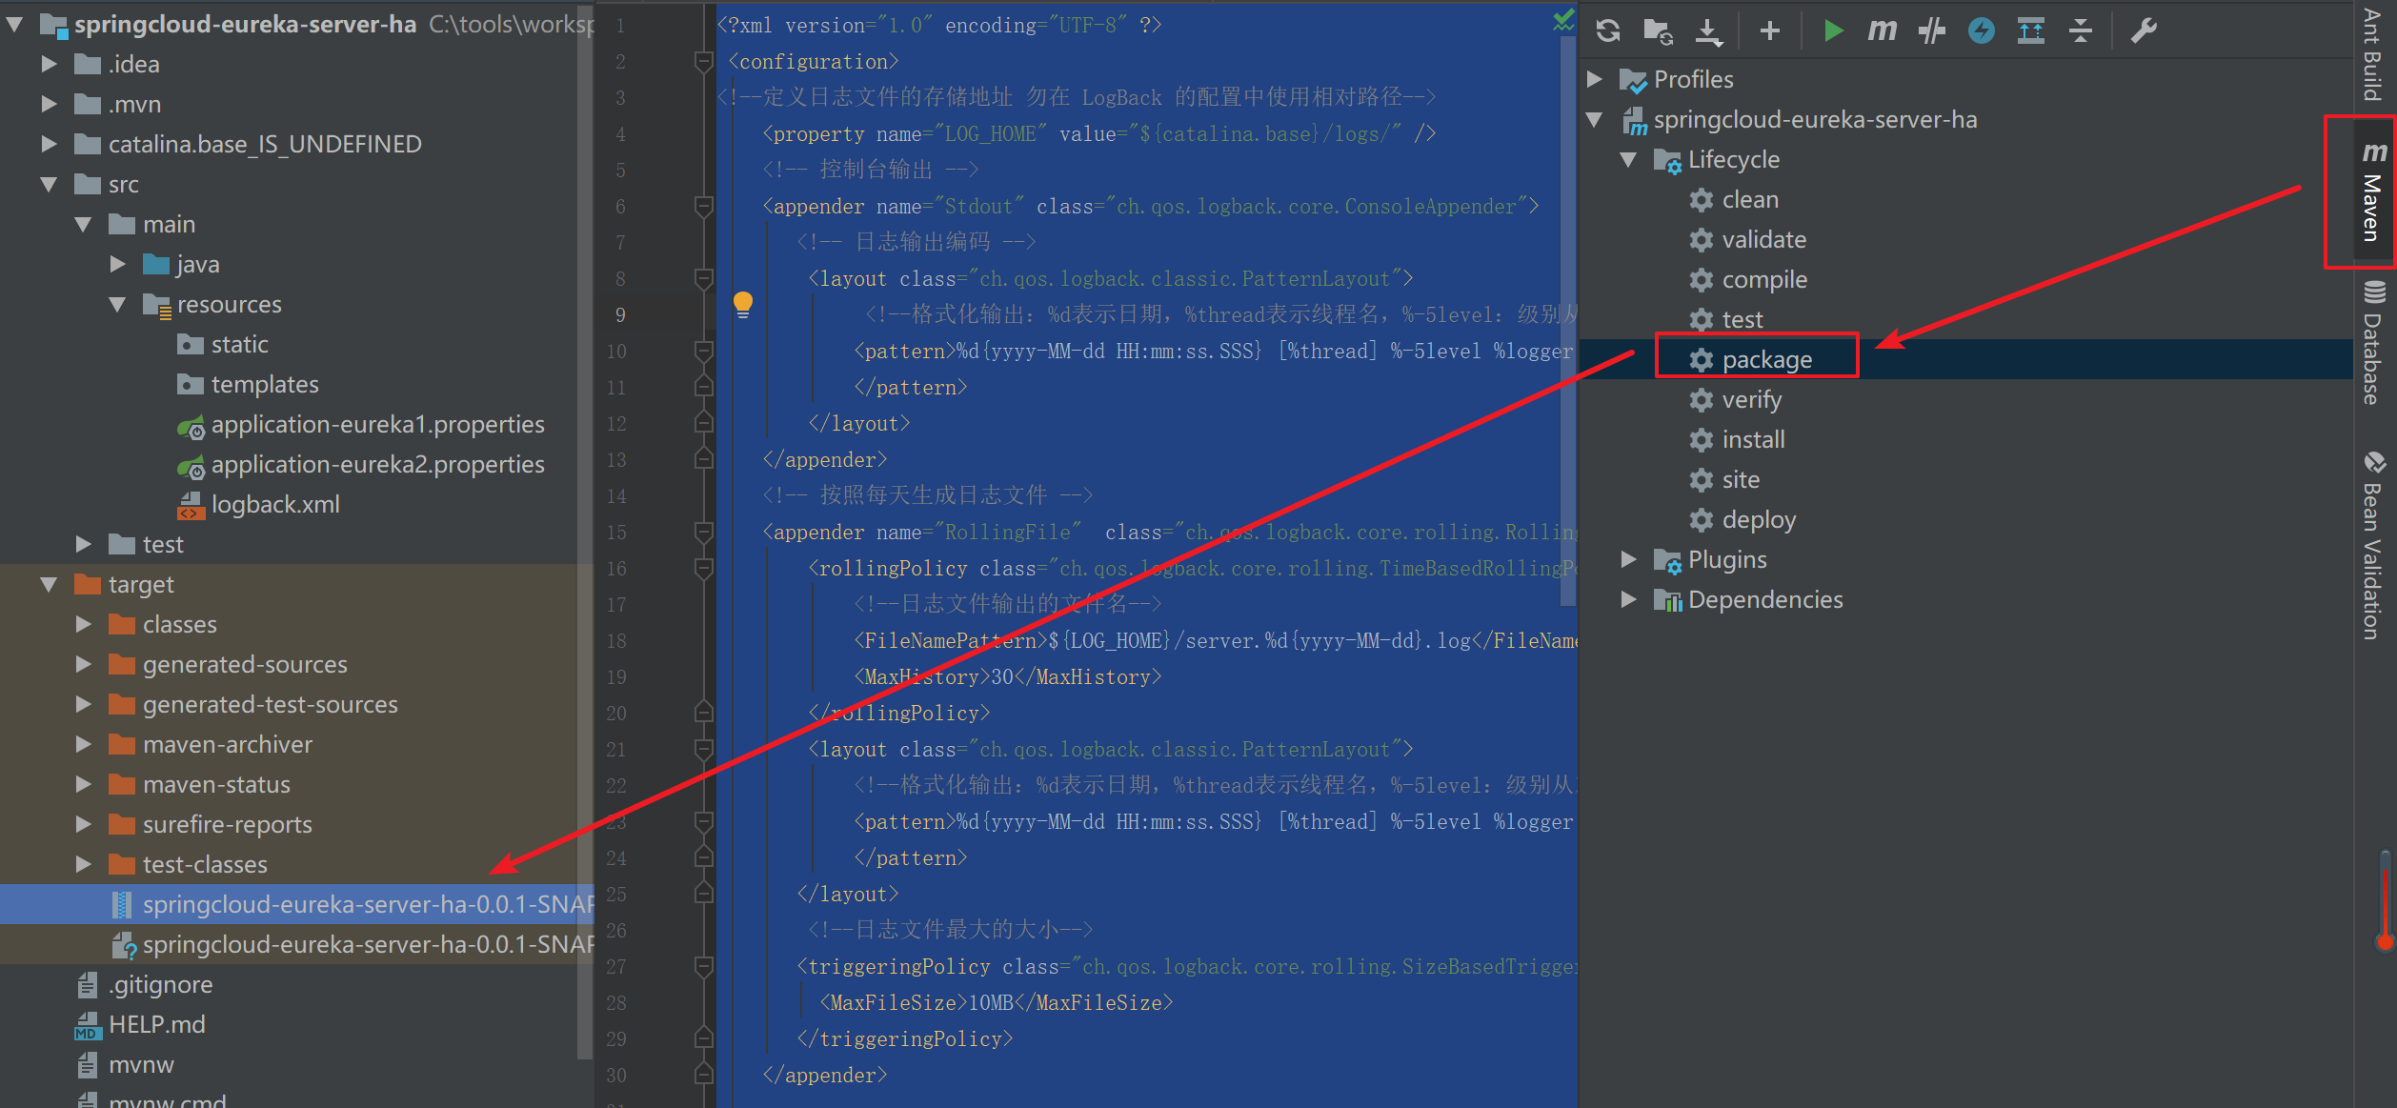Click Download Sources and Documentation icon

click(x=1708, y=30)
